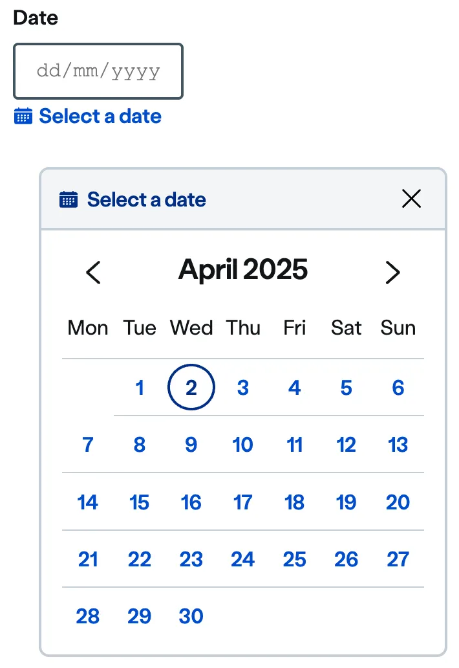459x668 pixels.
Task: Pick Wednesday 23 April
Action: (x=191, y=559)
